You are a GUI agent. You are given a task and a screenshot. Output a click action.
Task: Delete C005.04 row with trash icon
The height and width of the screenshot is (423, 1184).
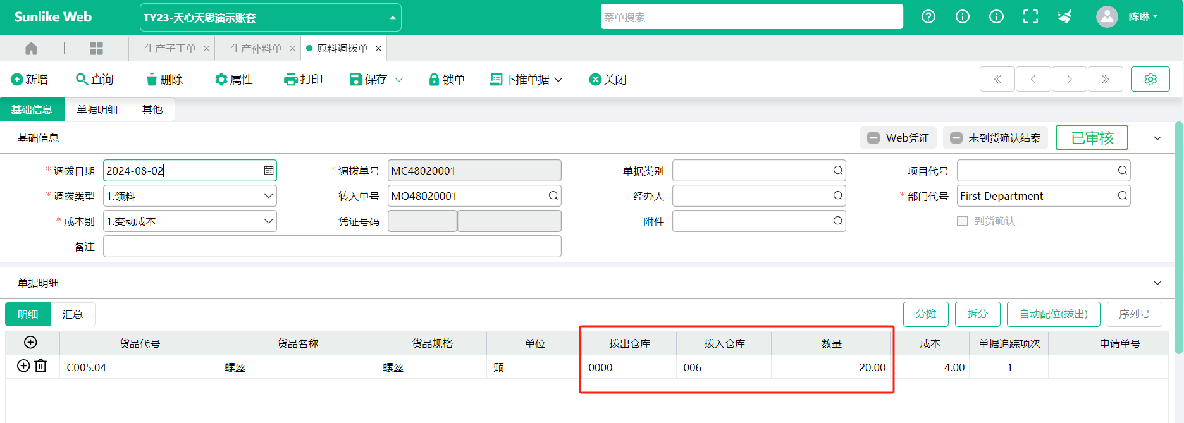tap(41, 366)
